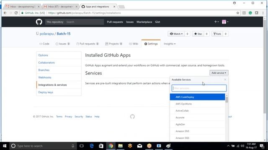Show hidden system tray icons
Image resolution: width=268 pixels, height=150 pixels.
click(x=228, y=146)
